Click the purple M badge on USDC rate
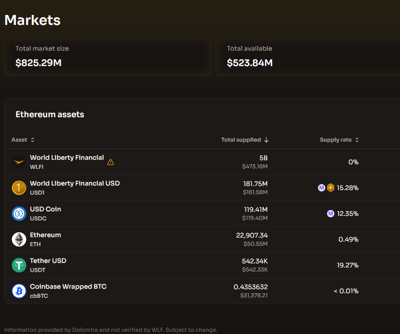The height and width of the screenshot is (334, 400). coord(331,214)
